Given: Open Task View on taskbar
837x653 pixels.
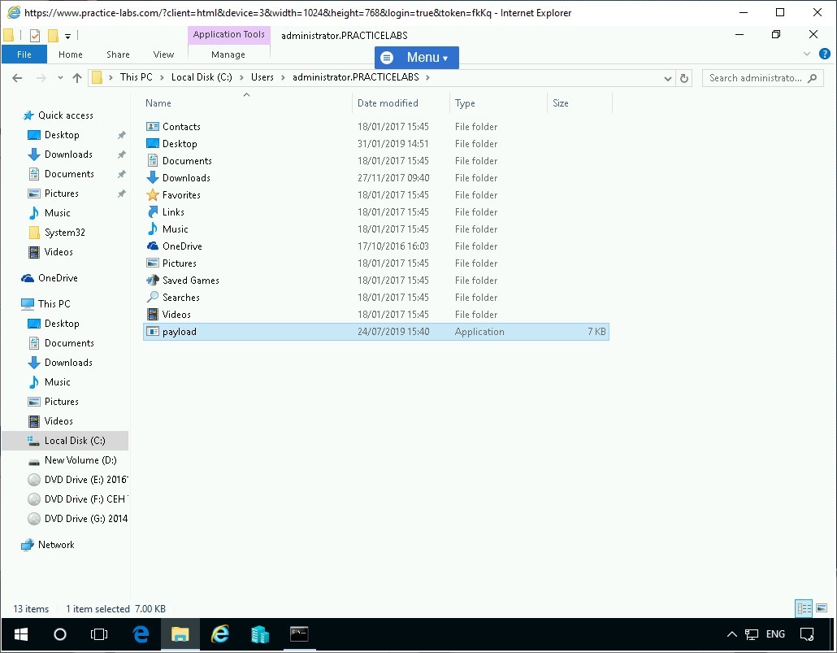Looking at the screenshot, I should [x=99, y=634].
